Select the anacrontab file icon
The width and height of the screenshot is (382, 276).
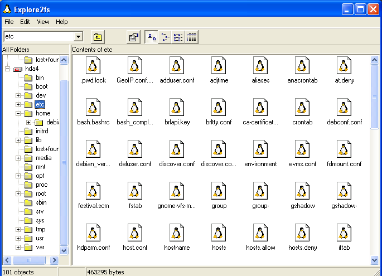(x=302, y=65)
